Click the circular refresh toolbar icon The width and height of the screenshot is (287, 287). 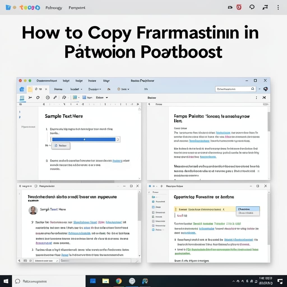(38, 98)
